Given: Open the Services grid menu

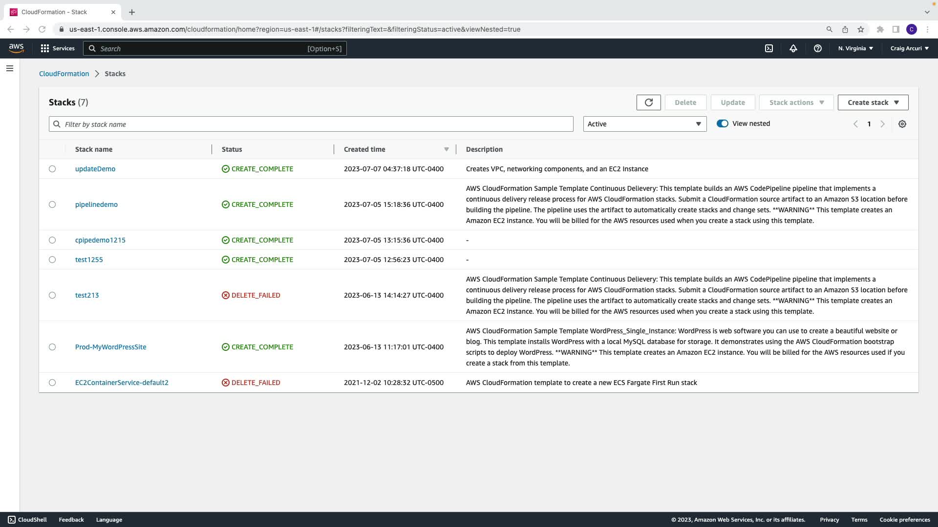Looking at the screenshot, I should point(58,48).
